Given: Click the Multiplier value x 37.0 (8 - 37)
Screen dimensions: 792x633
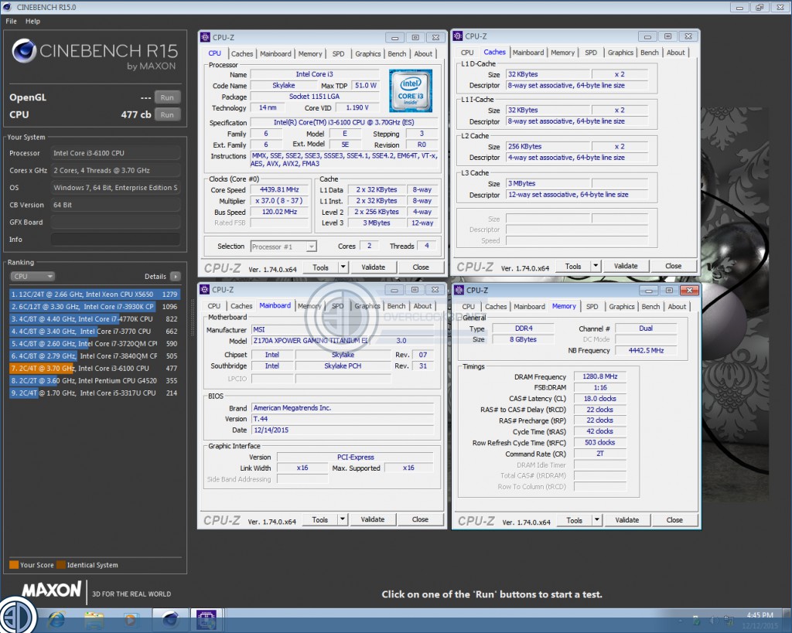Looking at the screenshot, I should [279, 201].
